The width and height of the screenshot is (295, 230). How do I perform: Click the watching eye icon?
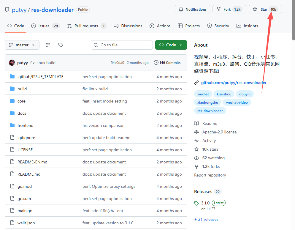tap(196, 158)
